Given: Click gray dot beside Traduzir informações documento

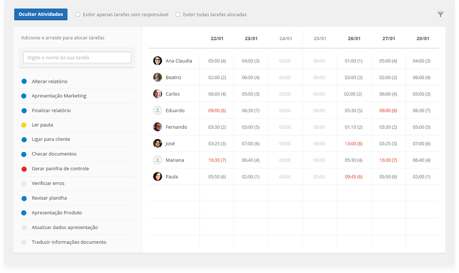Looking at the screenshot, I should pyautogui.click(x=24, y=242).
